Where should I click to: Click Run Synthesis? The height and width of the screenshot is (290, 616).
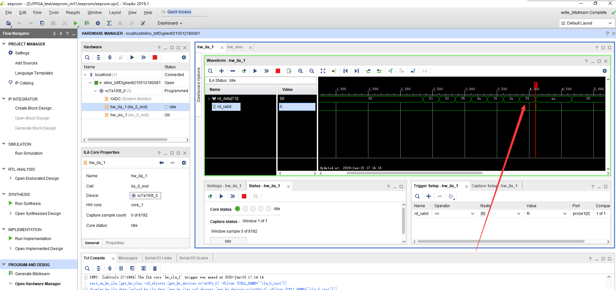pos(28,204)
